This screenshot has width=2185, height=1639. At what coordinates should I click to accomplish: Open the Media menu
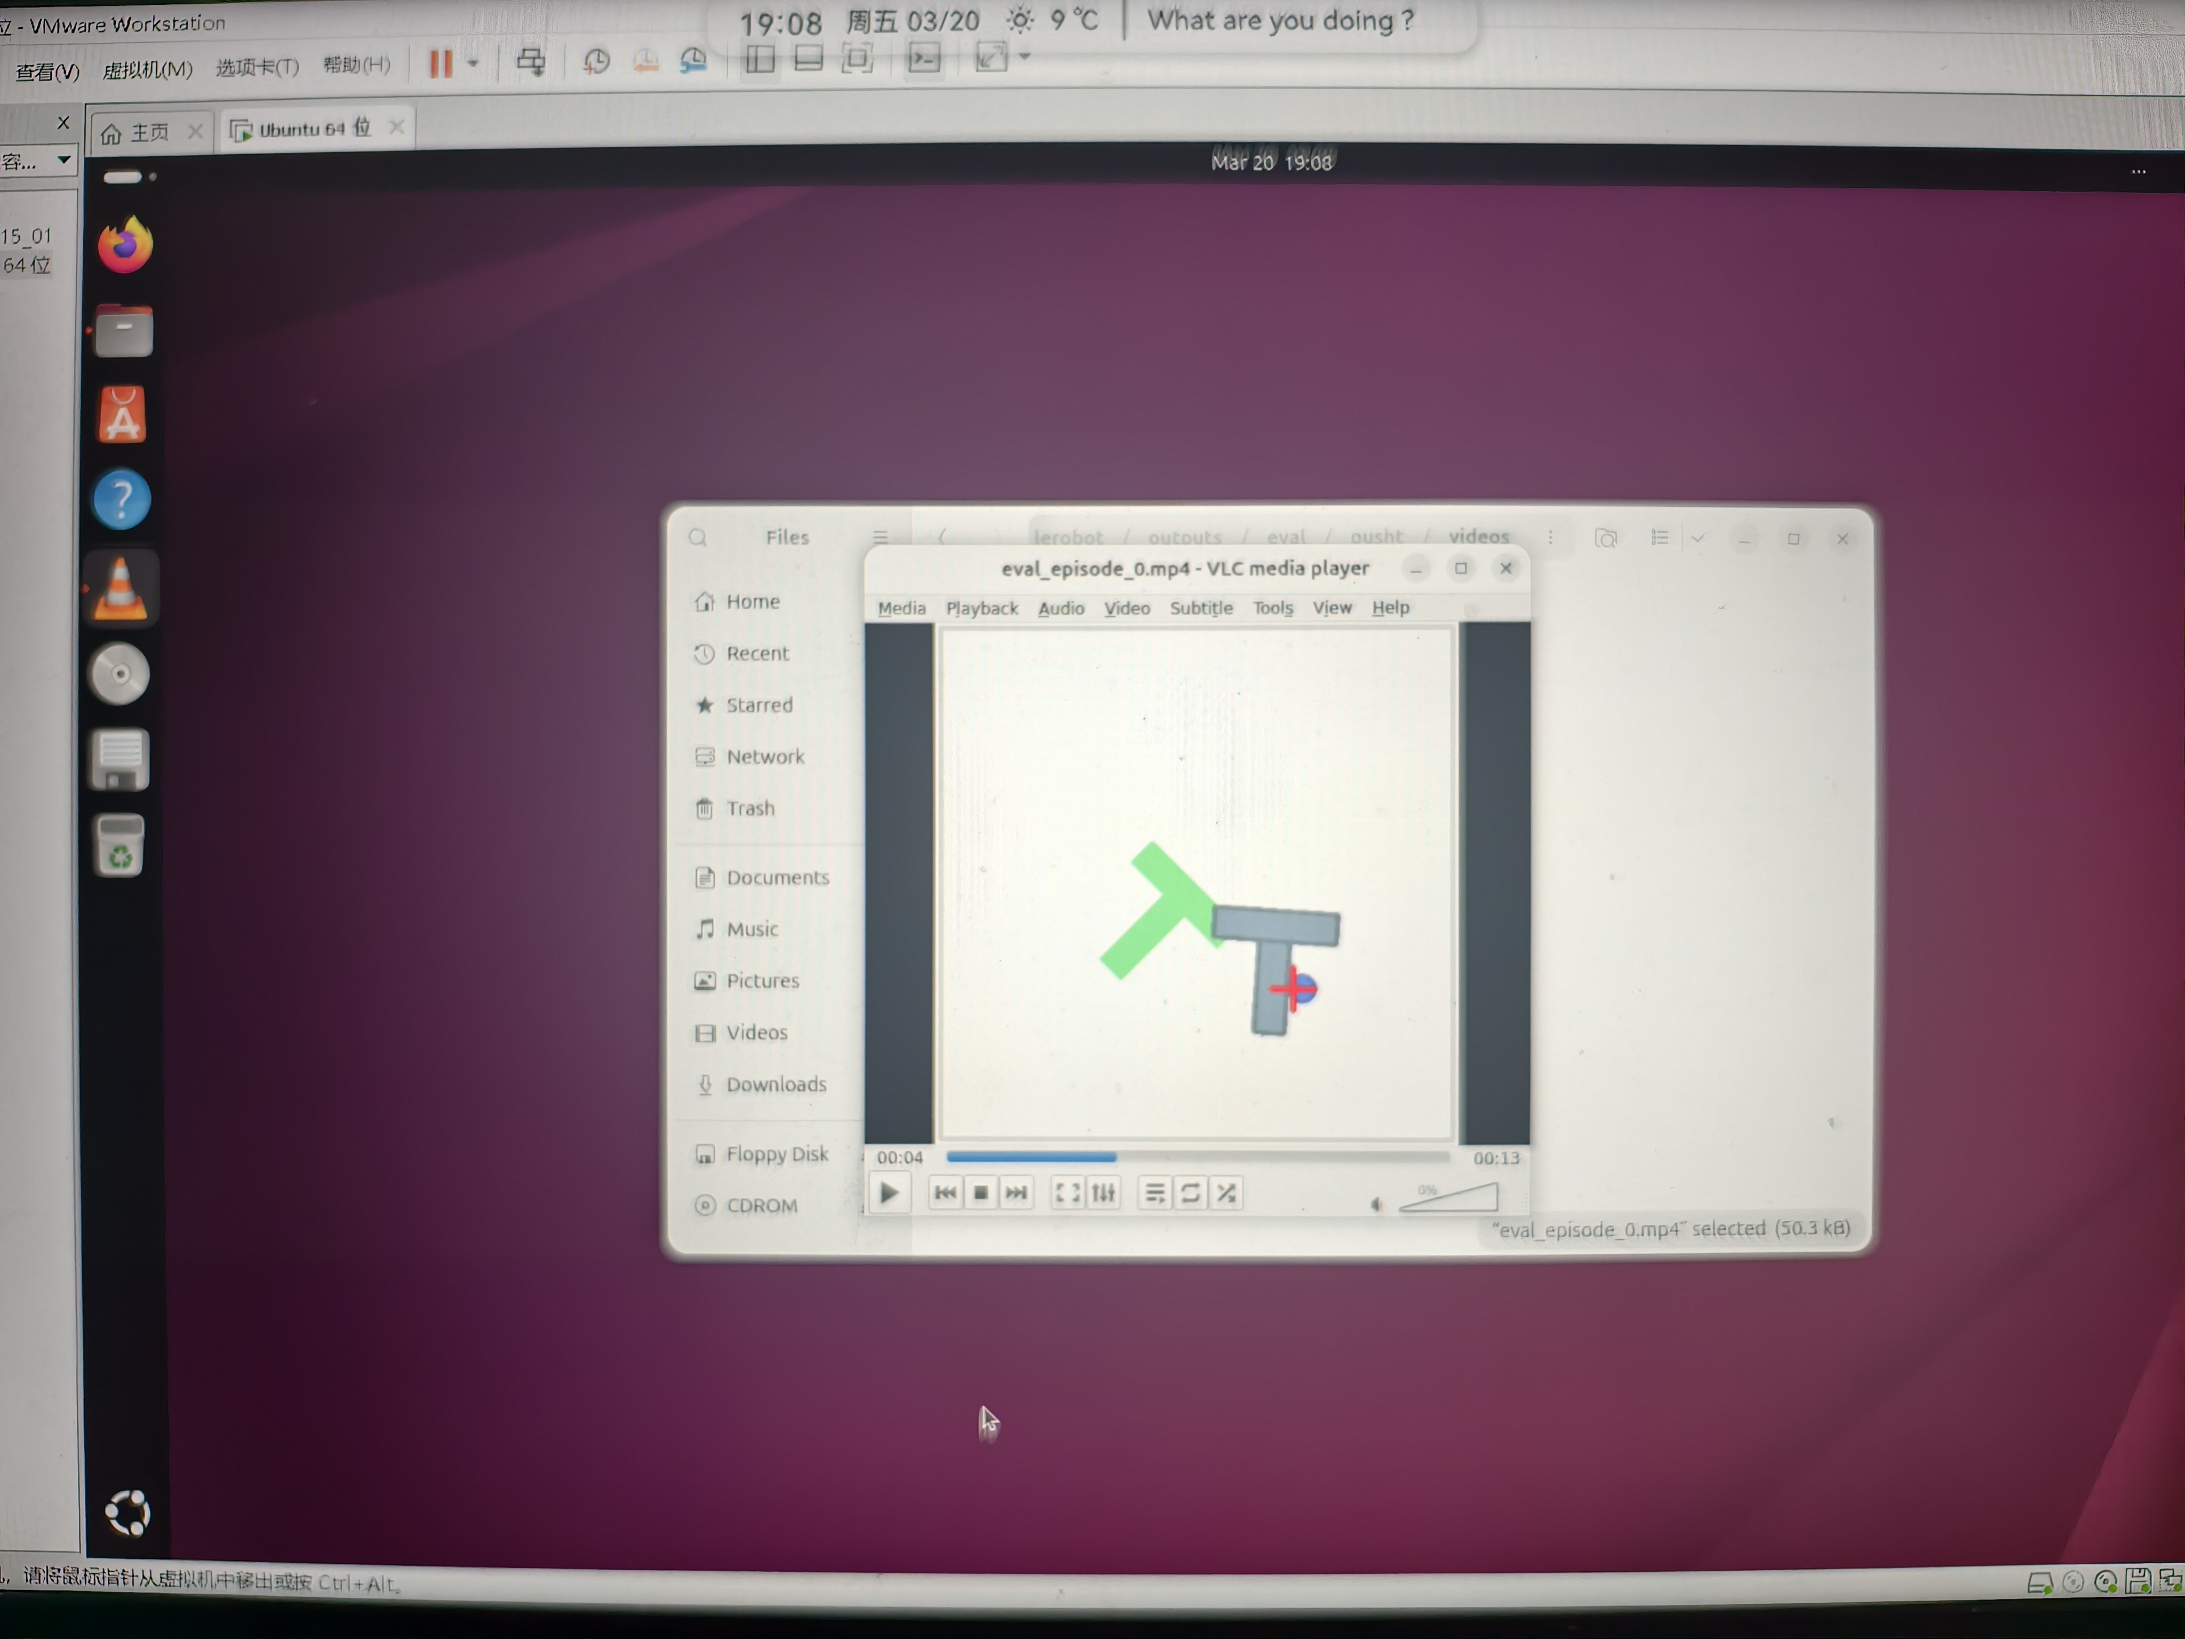coord(901,608)
